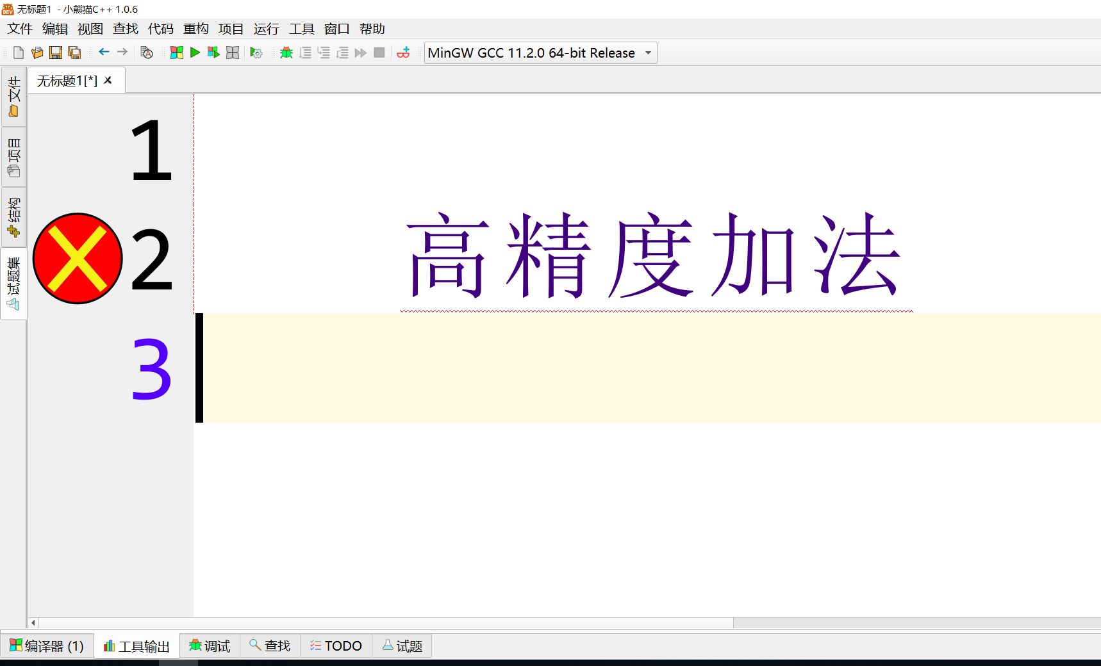
Task: Start debugging with the bug icon
Action: [286, 53]
